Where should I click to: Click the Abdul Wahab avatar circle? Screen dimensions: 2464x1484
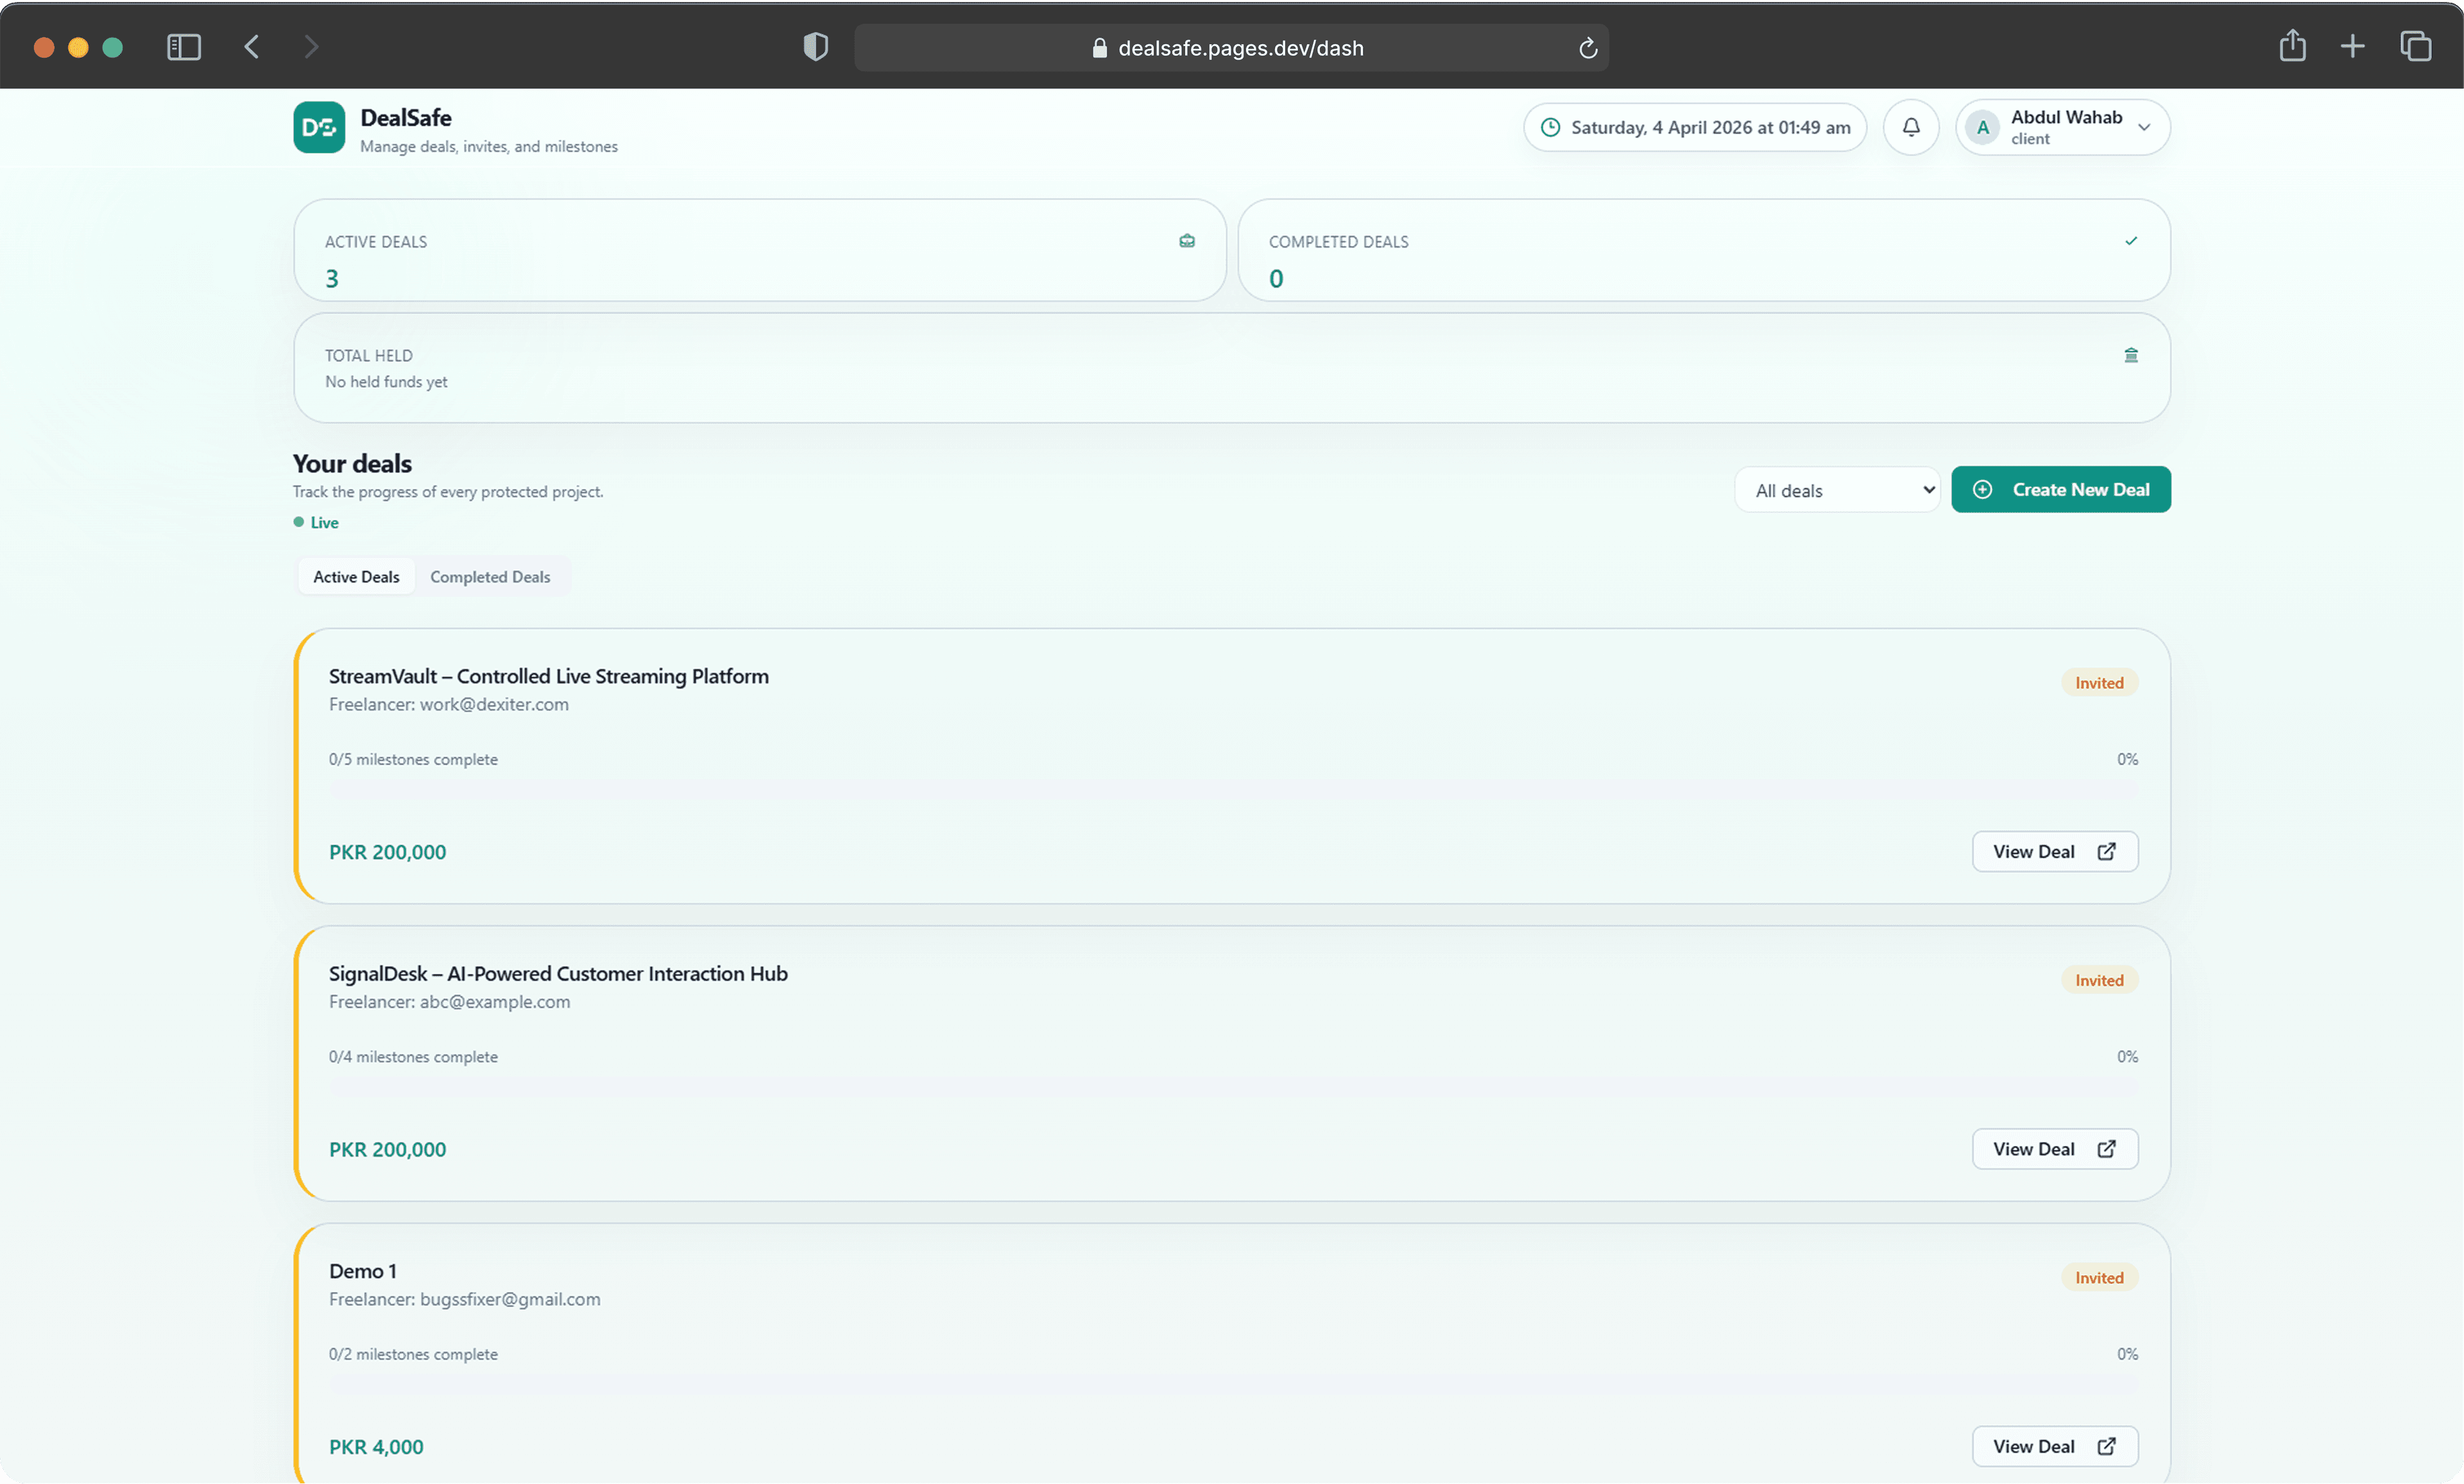click(x=1982, y=127)
